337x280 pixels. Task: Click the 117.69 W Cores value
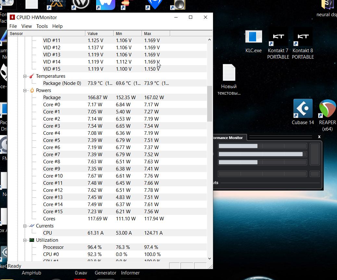click(98, 219)
